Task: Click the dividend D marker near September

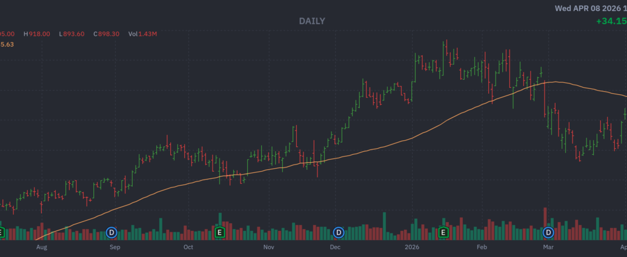Action: click(111, 232)
